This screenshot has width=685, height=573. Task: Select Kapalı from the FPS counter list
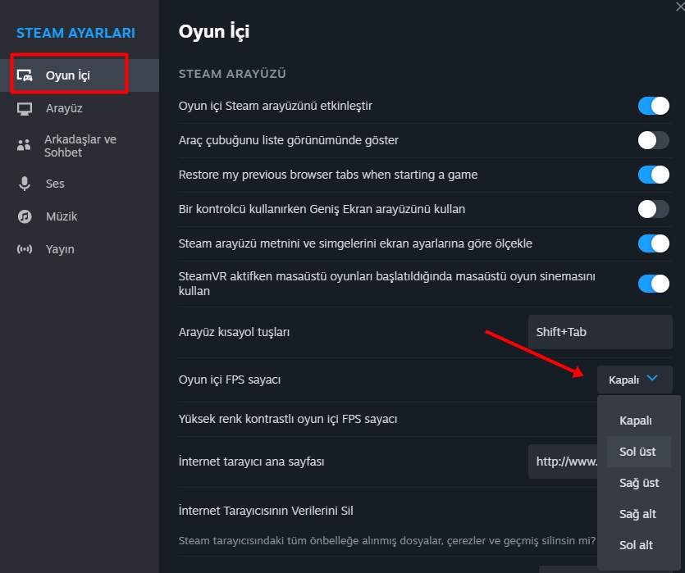tap(639, 421)
